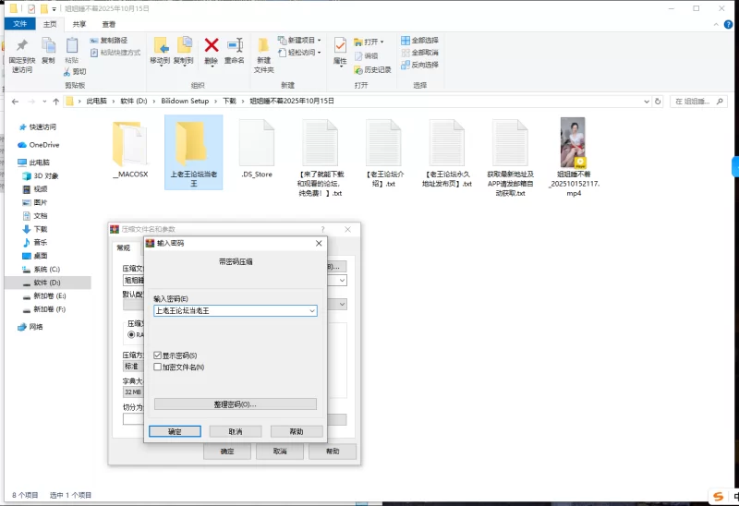Click the Copy to icon
The height and width of the screenshot is (506, 739).
(x=184, y=45)
